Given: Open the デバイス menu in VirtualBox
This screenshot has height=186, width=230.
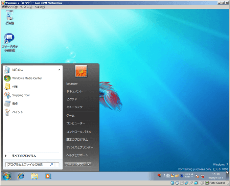Looking at the screenshot, I should (26, 7).
